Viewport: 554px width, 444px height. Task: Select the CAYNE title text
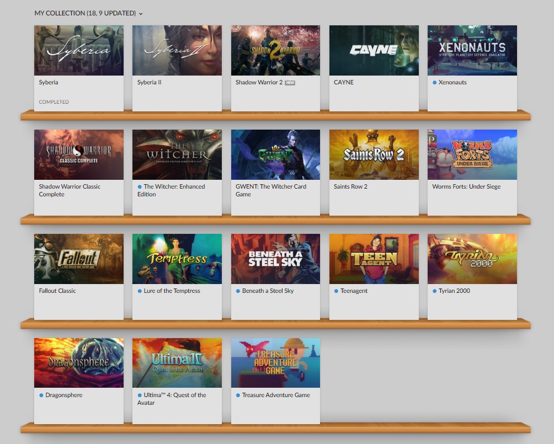click(343, 82)
